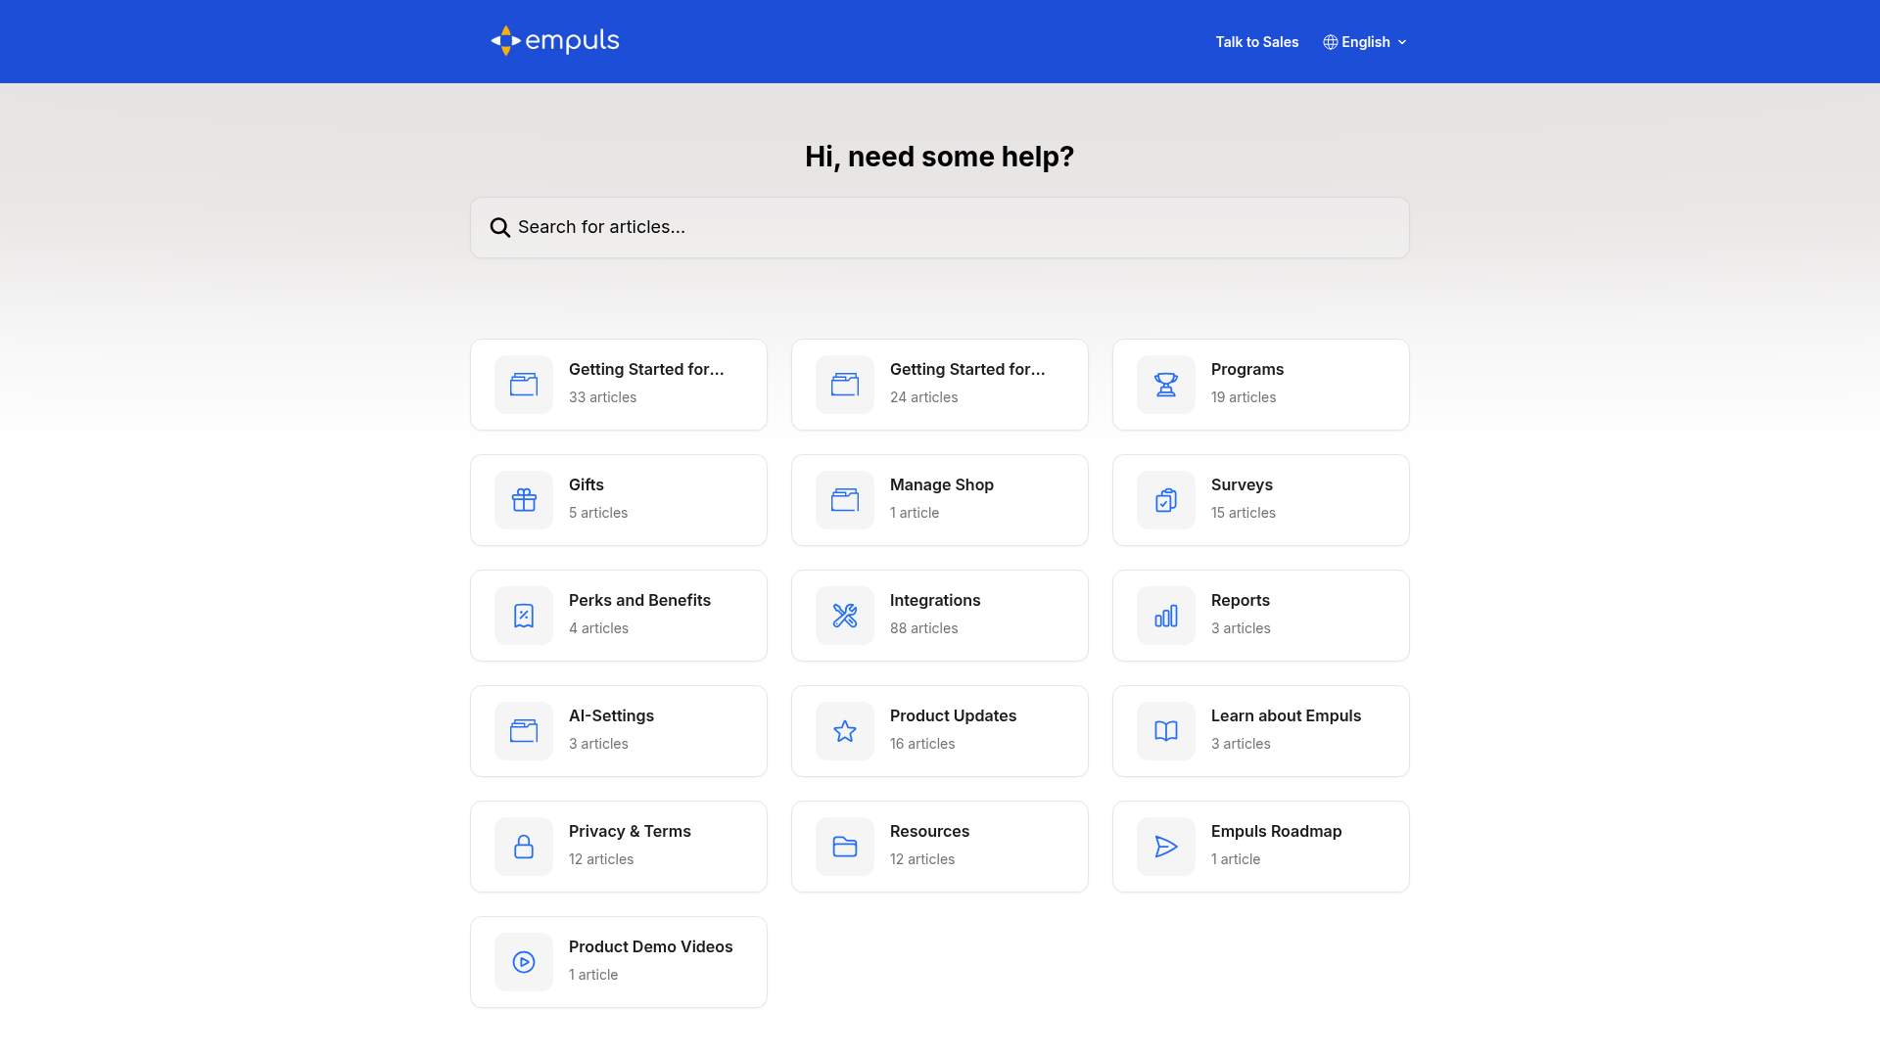The height and width of the screenshot is (1057, 1880).
Task: Click the Privacy & Terms lock icon
Action: click(x=524, y=847)
